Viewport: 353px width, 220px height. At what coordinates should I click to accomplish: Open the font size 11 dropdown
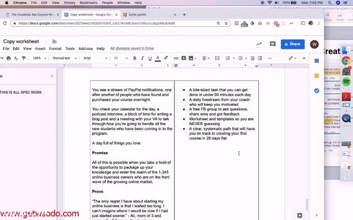click(x=121, y=58)
